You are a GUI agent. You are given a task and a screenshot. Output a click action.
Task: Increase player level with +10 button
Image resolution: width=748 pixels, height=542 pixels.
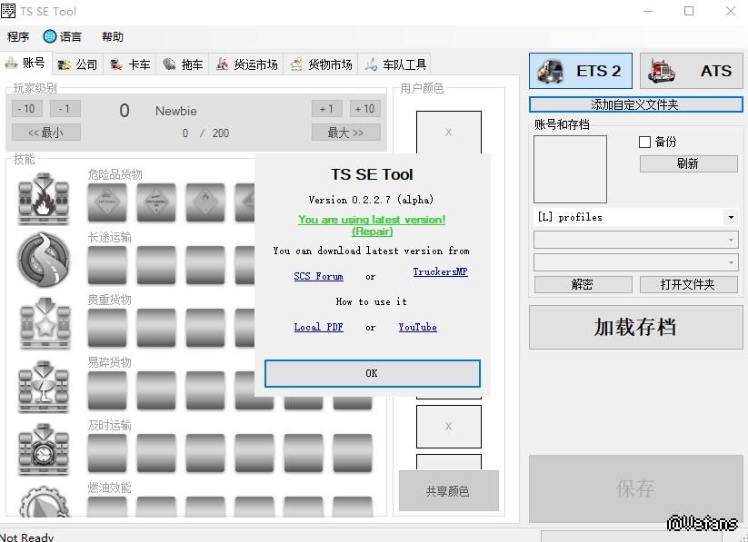[364, 109]
